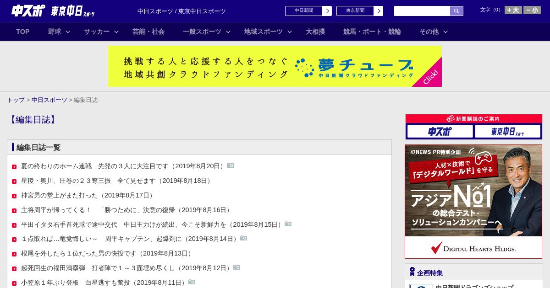Click the 企画特集 ribbon icon

click(412, 272)
